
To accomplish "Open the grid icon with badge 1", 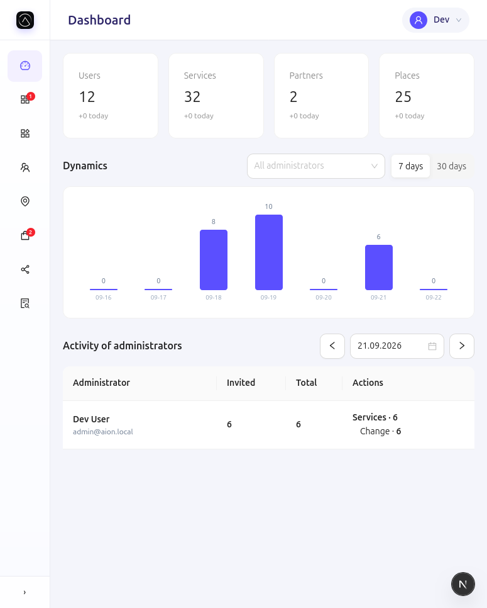I will (25, 99).
